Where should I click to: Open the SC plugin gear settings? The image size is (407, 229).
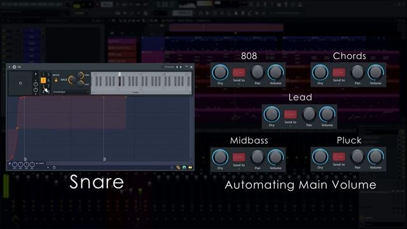(x=14, y=67)
